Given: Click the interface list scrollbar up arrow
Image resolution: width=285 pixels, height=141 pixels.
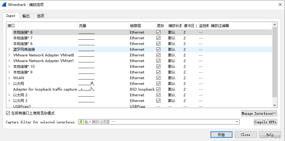Looking at the screenshot, I should tap(274, 25).
